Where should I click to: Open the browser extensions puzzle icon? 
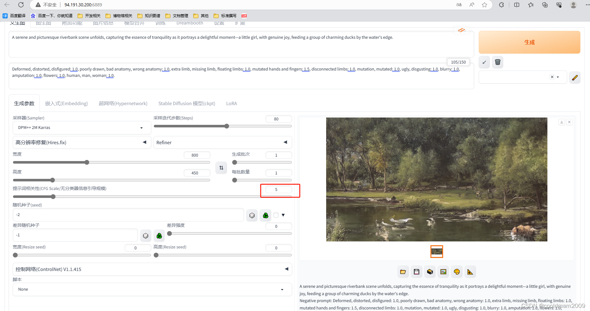point(501,5)
